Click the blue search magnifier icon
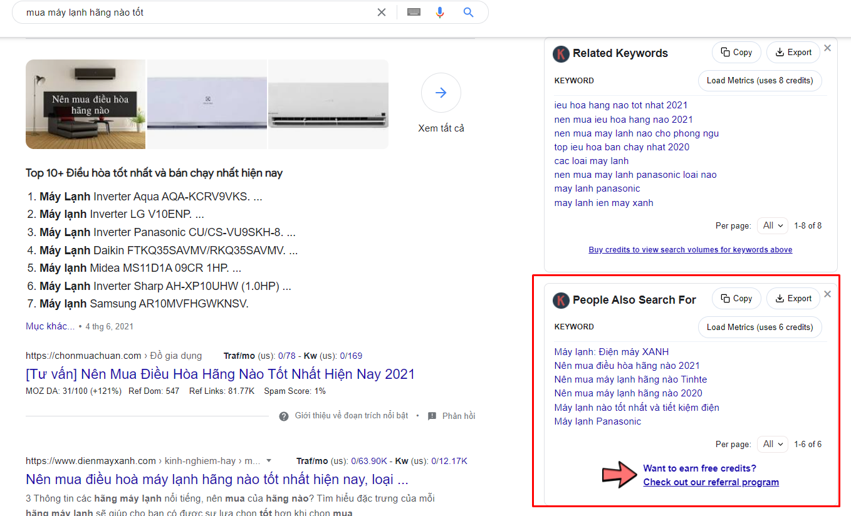The width and height of the screenshot is (851, 516). pyautogui.click(x=468, y=13)
